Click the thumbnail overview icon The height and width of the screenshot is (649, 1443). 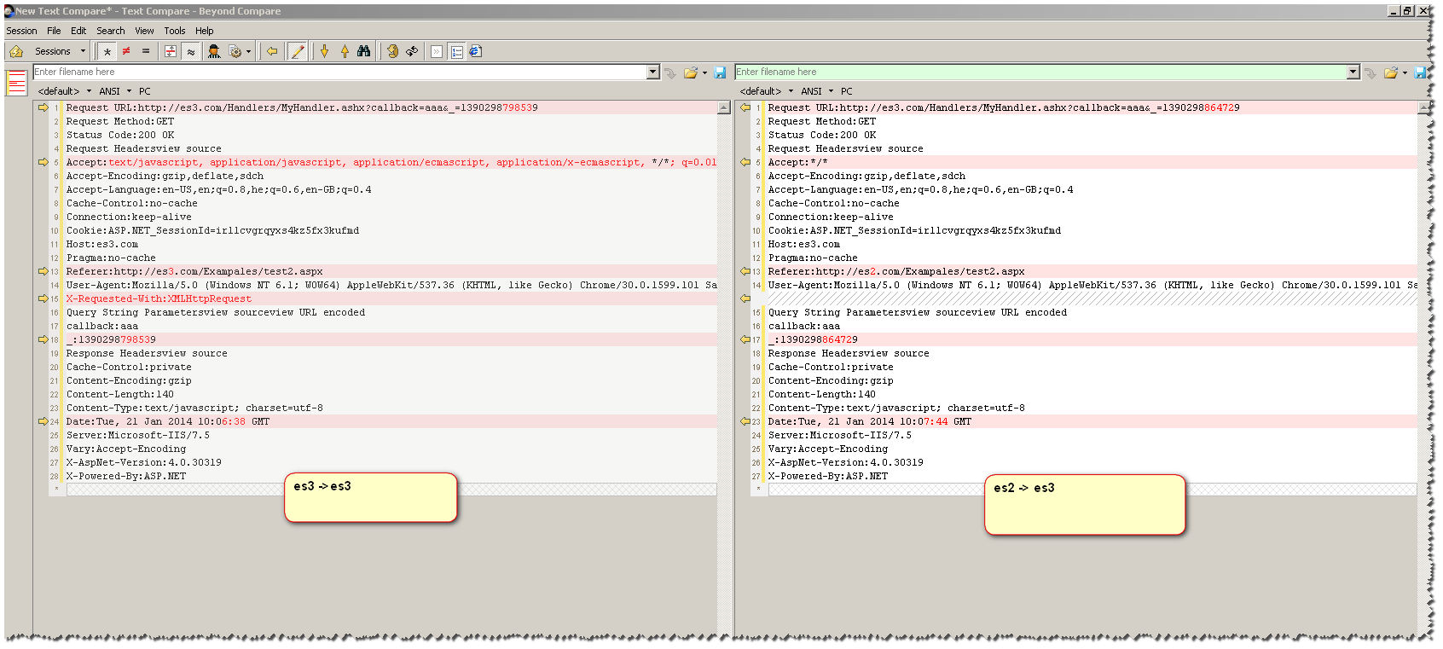16,83
